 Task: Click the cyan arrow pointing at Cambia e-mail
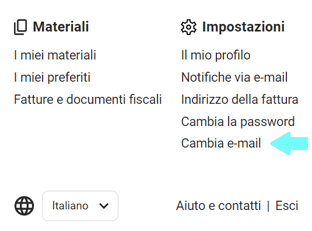tap(289, 143)
